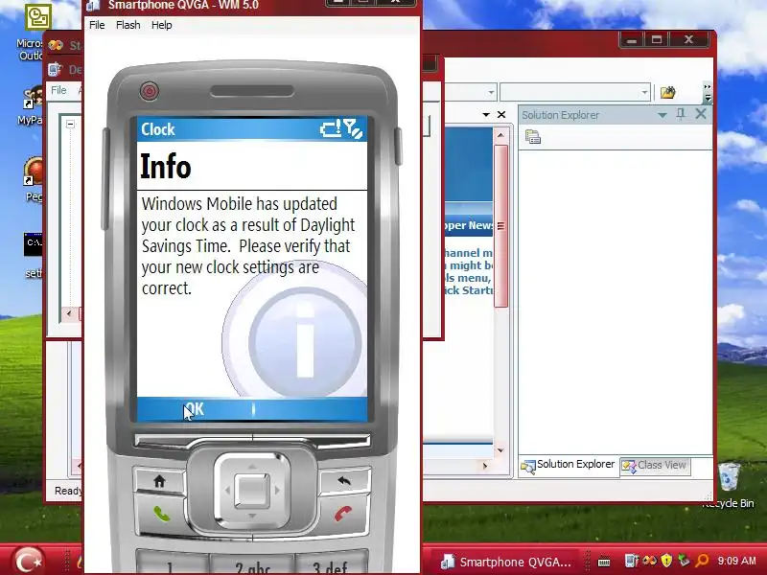This screenshot has width=767, height=575.
Task: Open the emulator File menu
Action: click(x=97, y=25)
